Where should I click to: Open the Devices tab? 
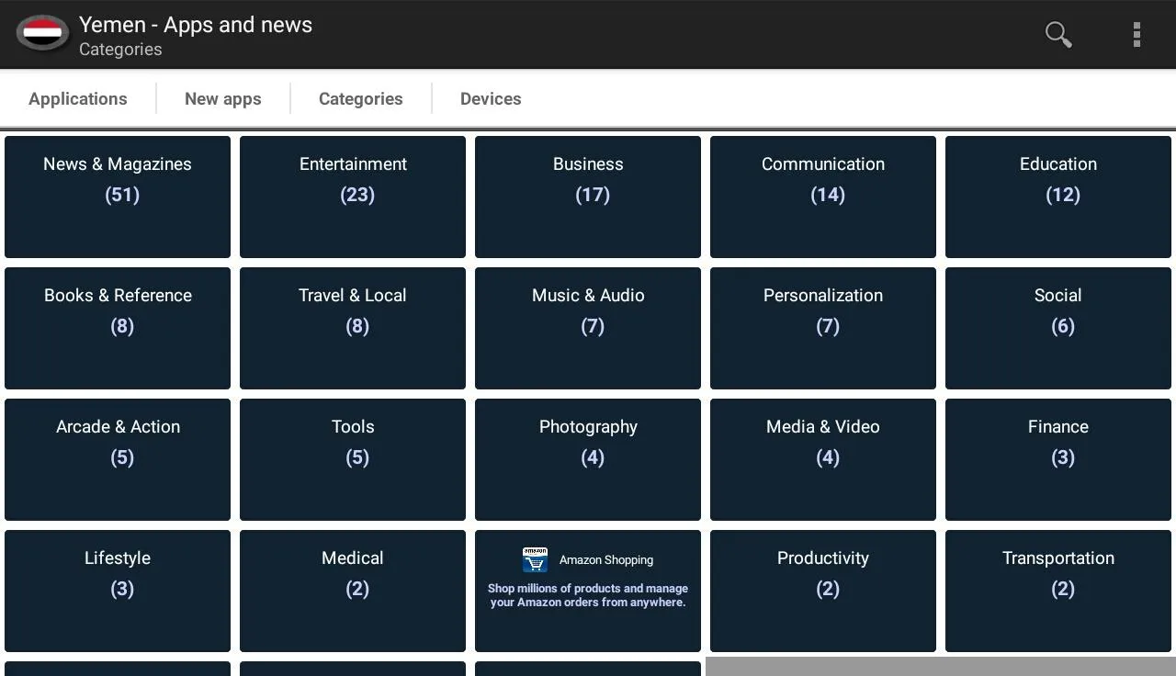[491, 98]
